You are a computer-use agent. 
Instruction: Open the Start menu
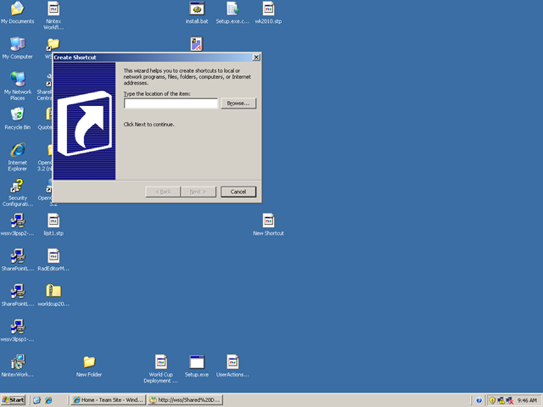point(14,400)
